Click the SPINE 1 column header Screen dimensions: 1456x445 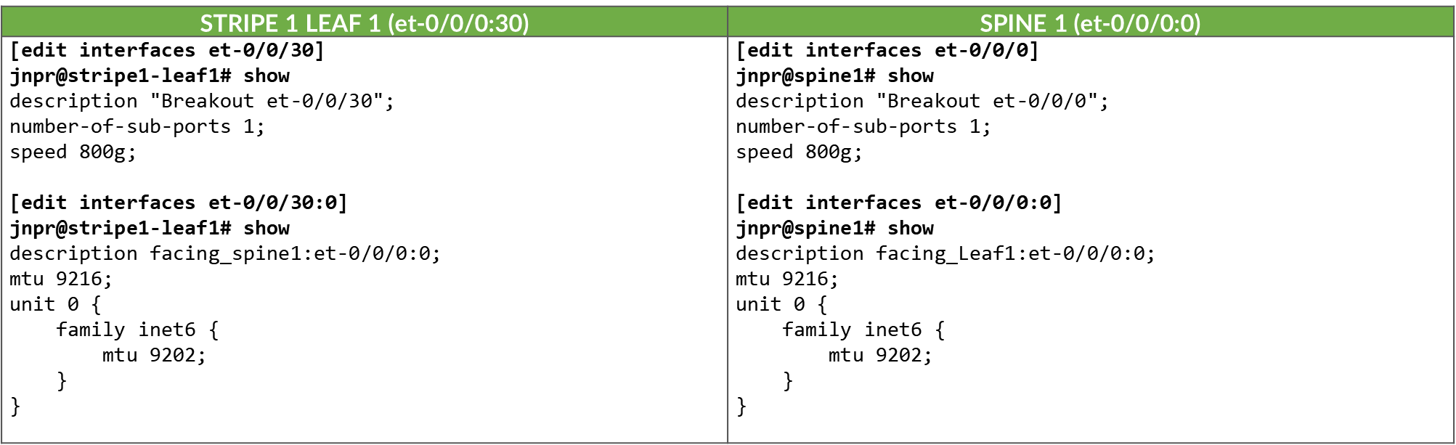pos(1090,23)
